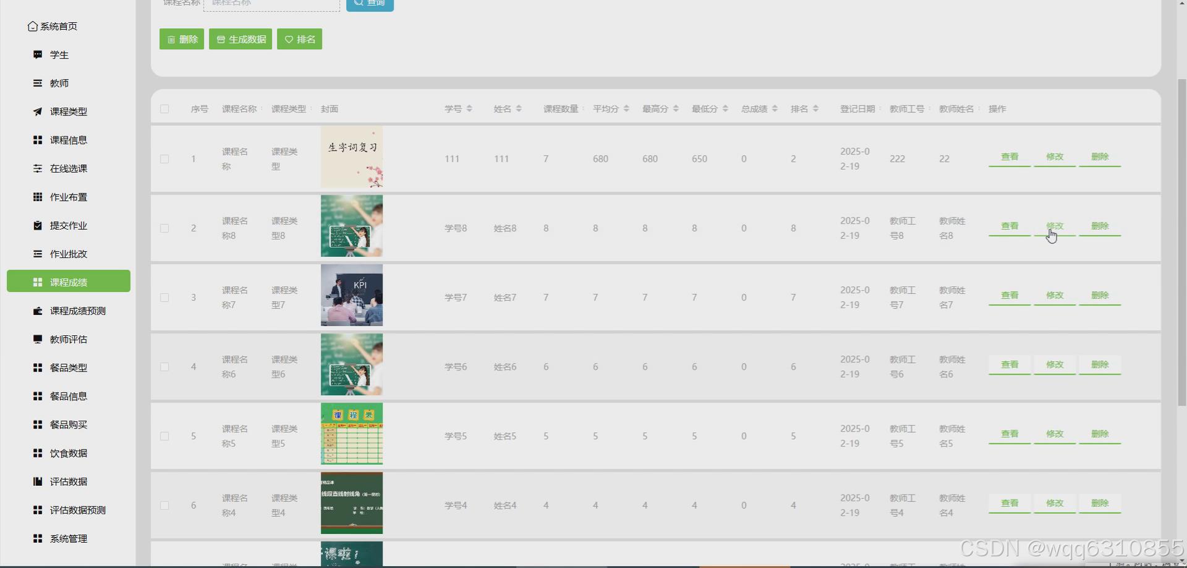Click 删除 for row 课程名称7
Viewport: 1187px width, 568px height.
1100,295
